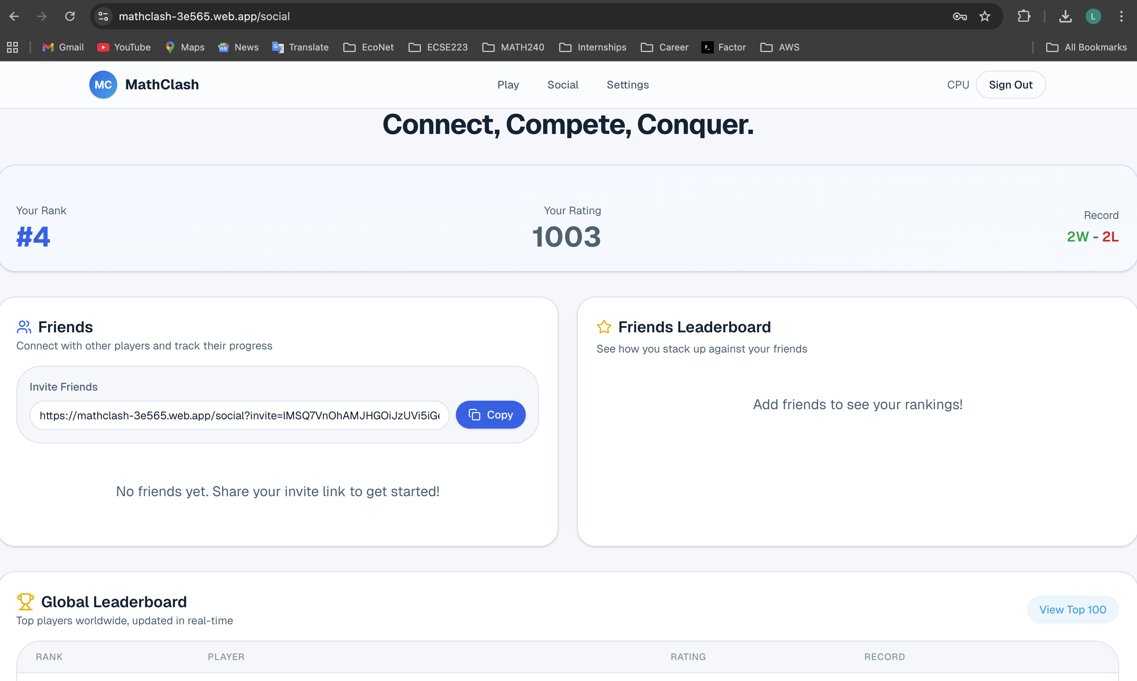Open saved password key icon
This screenshot has height=681, width=1137.
point(960,17)
